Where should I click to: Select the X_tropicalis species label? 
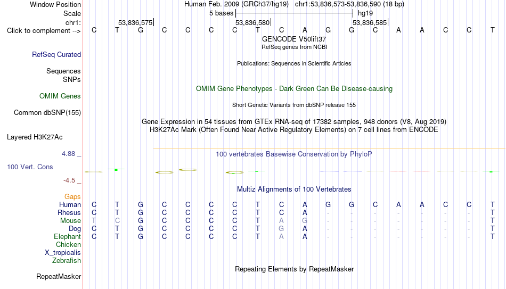(x=63, y=253)
